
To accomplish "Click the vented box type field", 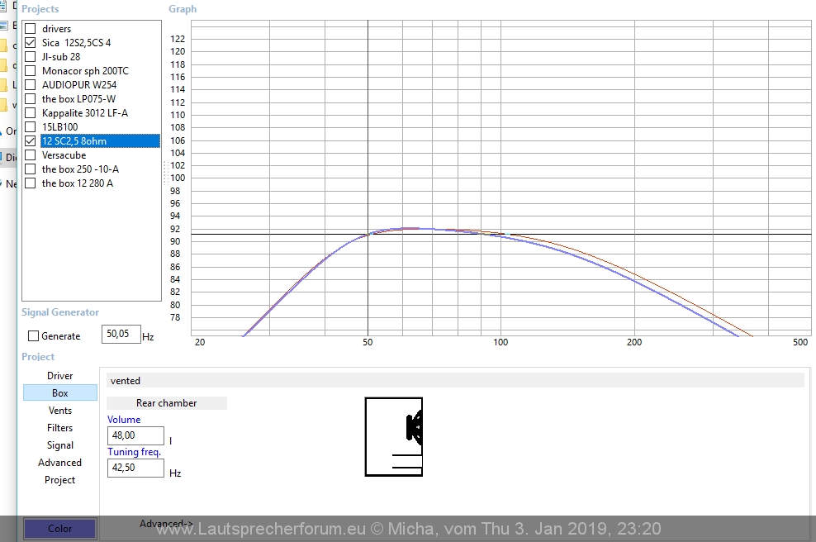I will (454, 381).
